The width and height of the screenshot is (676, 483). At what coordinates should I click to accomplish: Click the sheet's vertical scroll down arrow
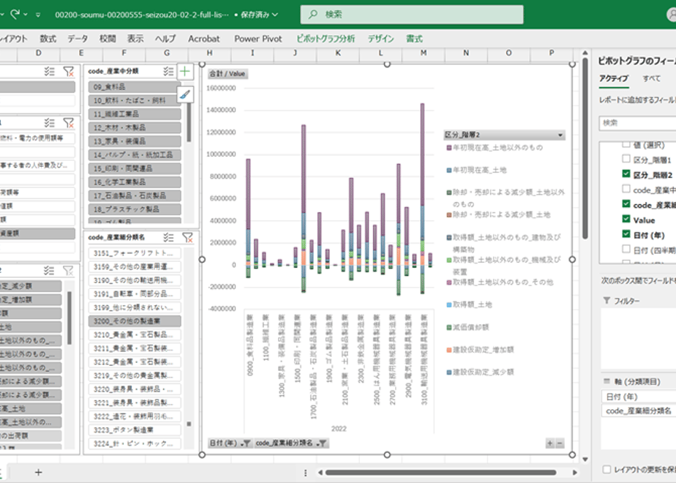click(x=585, y=460)
